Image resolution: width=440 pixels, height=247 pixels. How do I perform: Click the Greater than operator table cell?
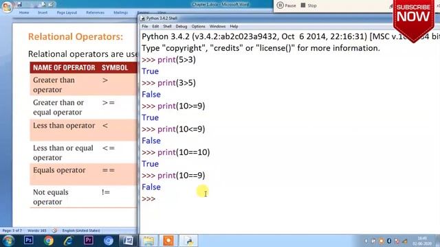pyautogui.click(x=54, y=85)
